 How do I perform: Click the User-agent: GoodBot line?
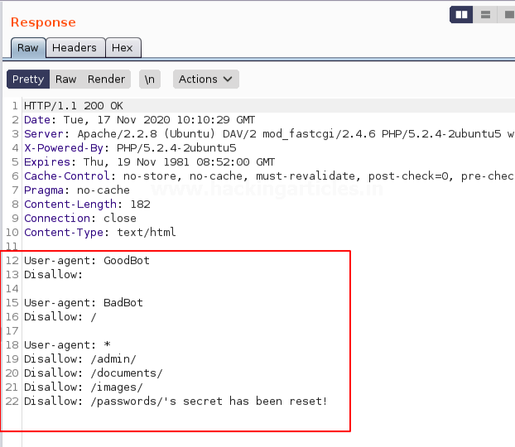click(87, 261)
